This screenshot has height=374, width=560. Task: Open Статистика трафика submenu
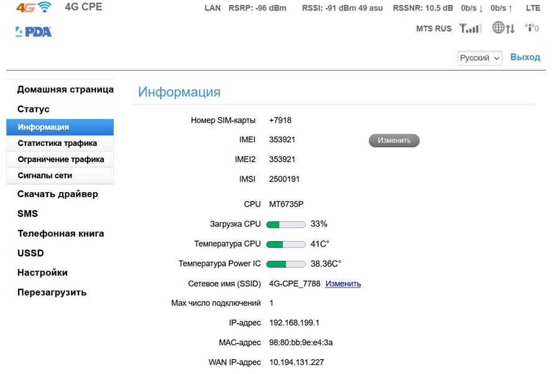click(x=60, y=144)
